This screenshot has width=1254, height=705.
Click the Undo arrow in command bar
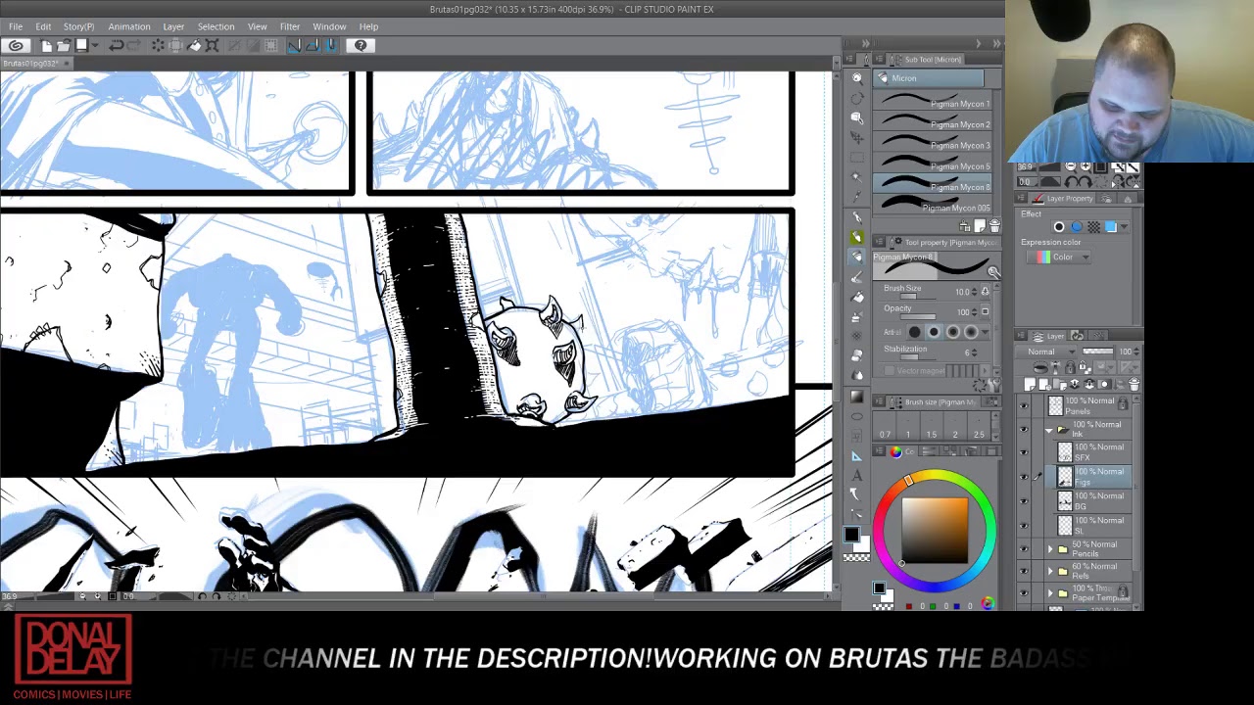coord(116,45)
